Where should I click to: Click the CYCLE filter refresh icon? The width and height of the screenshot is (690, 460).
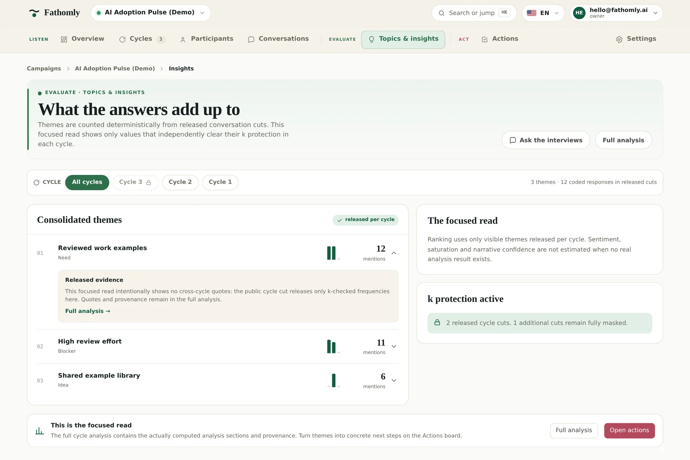pyautogui.click(x=36, y=182)
